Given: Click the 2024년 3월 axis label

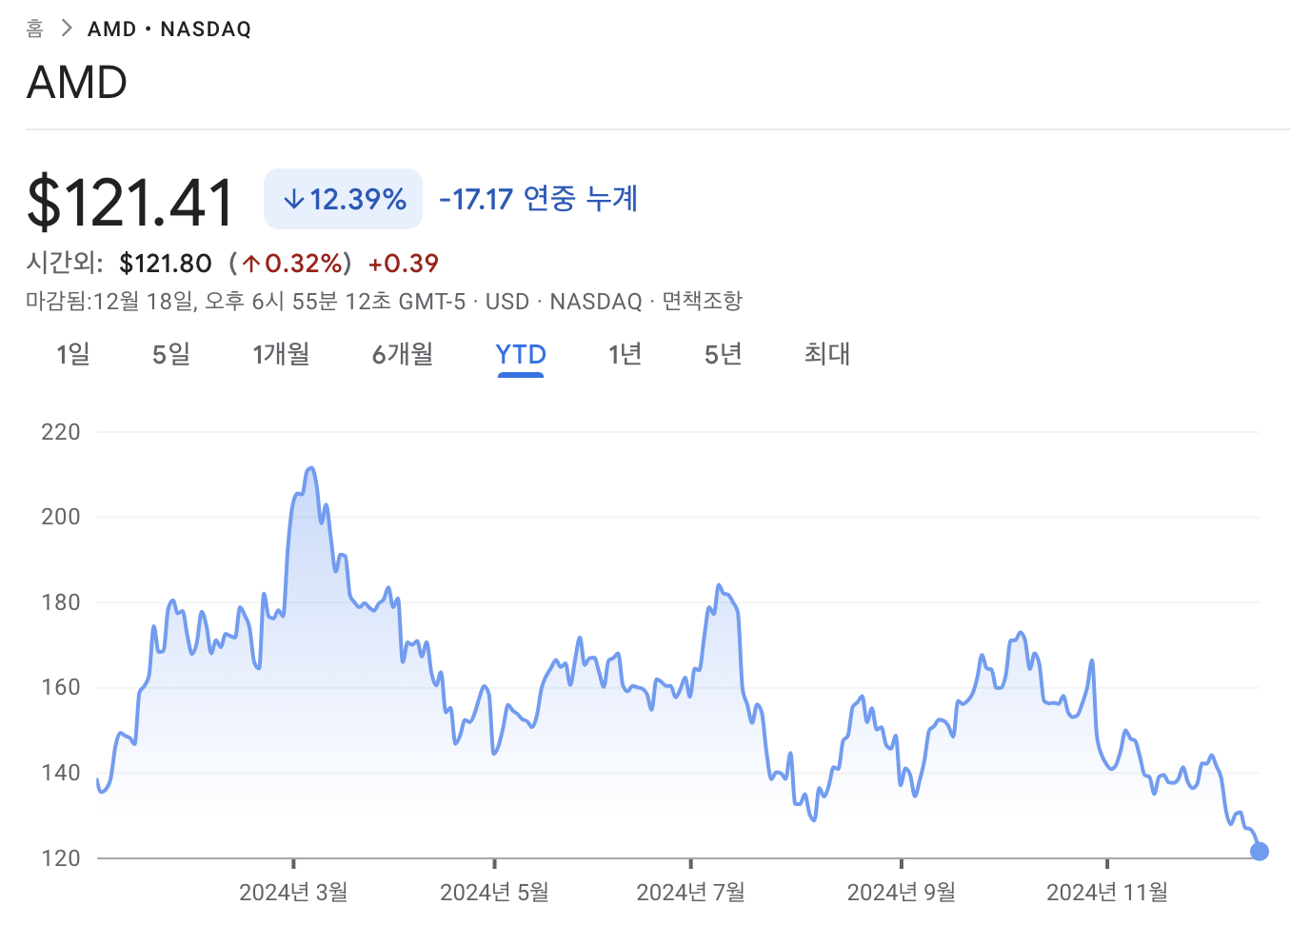Looking at the screenshot, I should pyautogui.click(x=293, y=893).
